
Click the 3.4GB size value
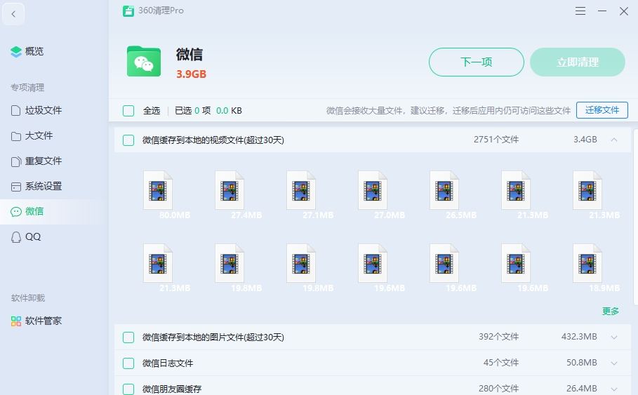[x=585, y=140]
